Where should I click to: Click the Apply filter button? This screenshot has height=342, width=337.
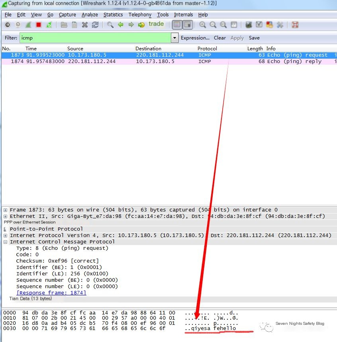point(237,38)
